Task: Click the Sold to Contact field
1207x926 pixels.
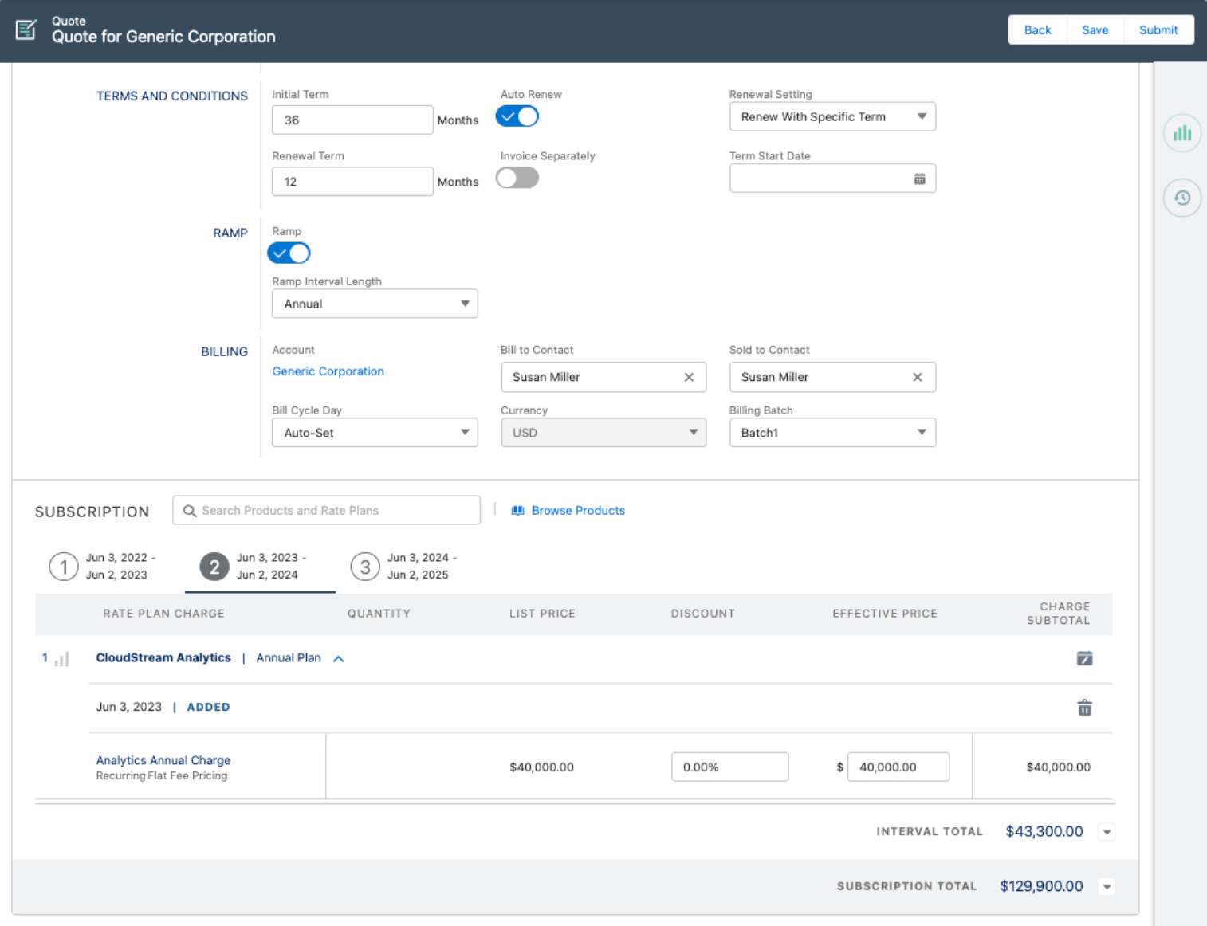Action: (x=832, y=377)
